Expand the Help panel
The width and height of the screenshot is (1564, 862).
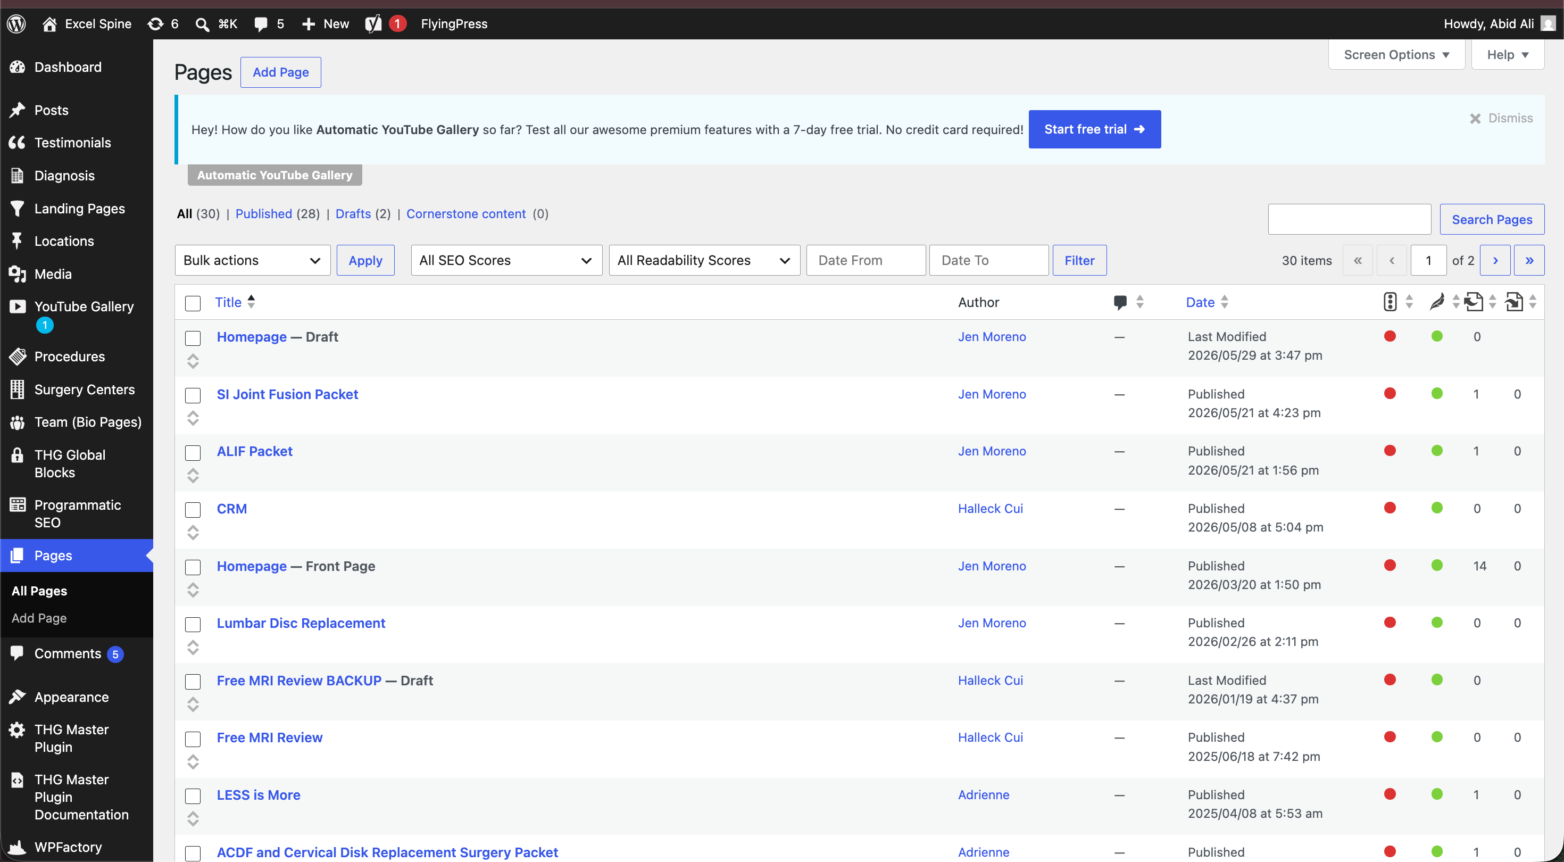1508,55
